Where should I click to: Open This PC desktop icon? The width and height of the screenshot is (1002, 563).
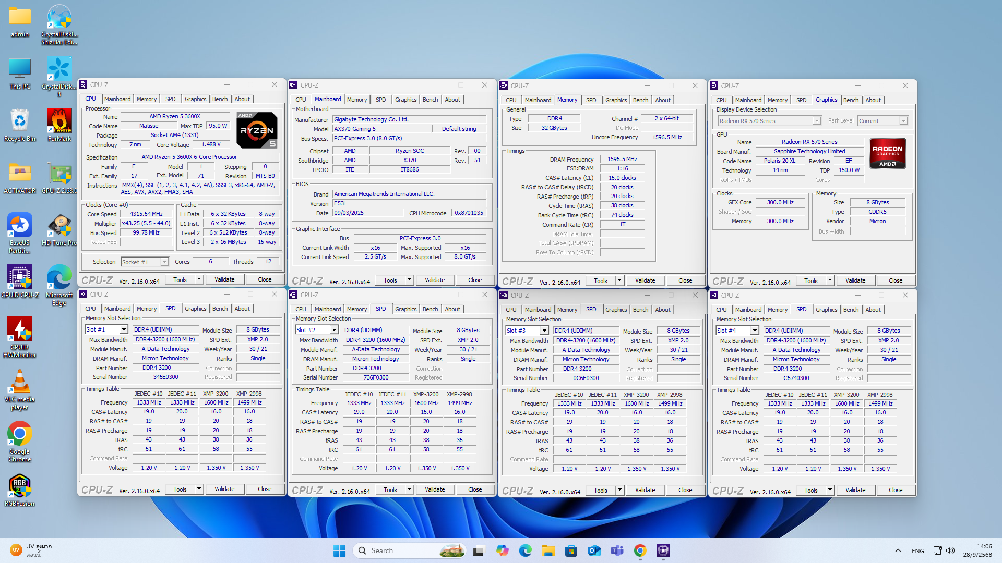pyautogui.click(x=20, y=74)
